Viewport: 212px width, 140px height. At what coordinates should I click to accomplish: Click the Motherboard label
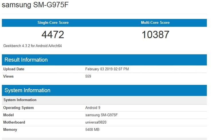tap(14, 122)
